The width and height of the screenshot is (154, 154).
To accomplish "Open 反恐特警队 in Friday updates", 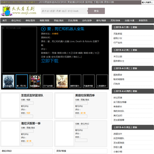I will click(x=119, y=138).
